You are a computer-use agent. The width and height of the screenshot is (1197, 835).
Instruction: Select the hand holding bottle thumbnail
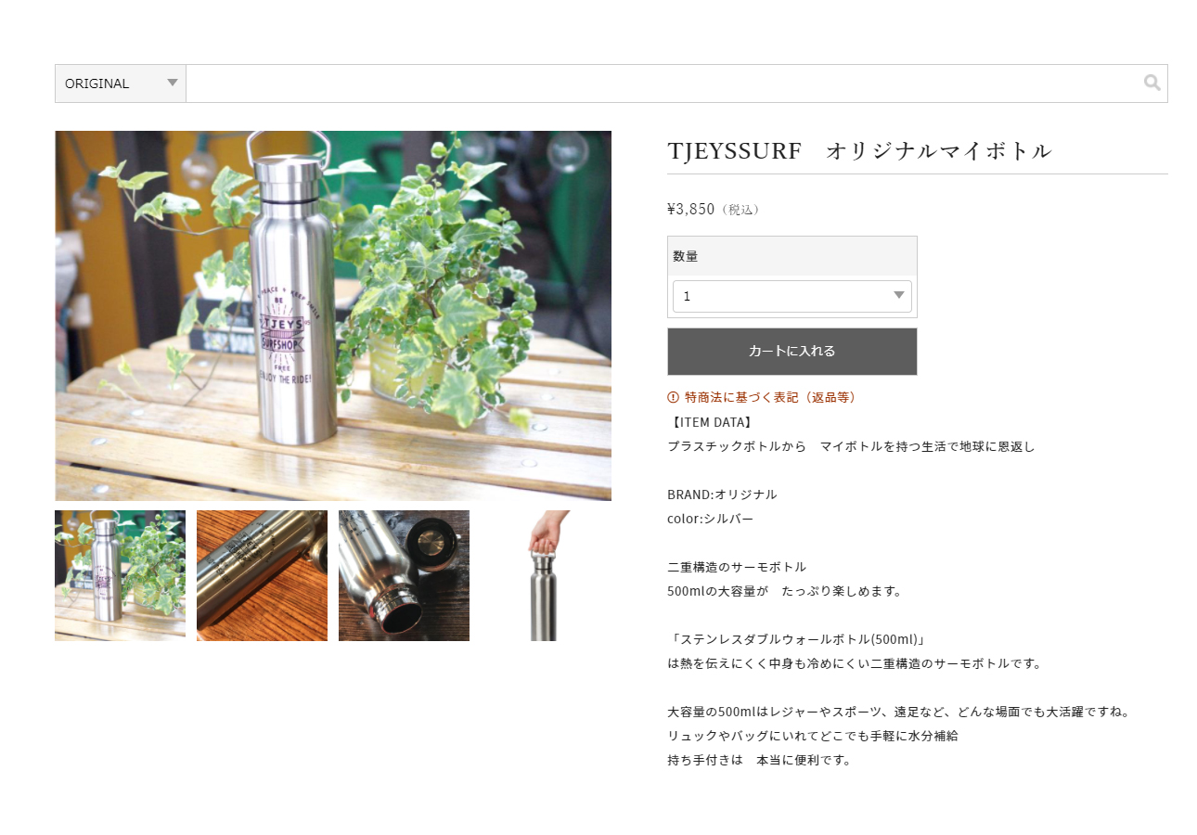546,575
